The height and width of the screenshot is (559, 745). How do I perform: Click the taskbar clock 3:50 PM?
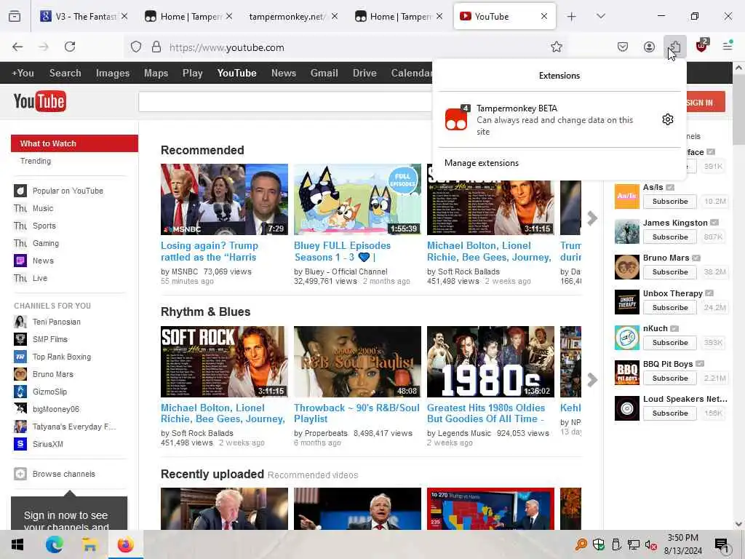[682, 538]
